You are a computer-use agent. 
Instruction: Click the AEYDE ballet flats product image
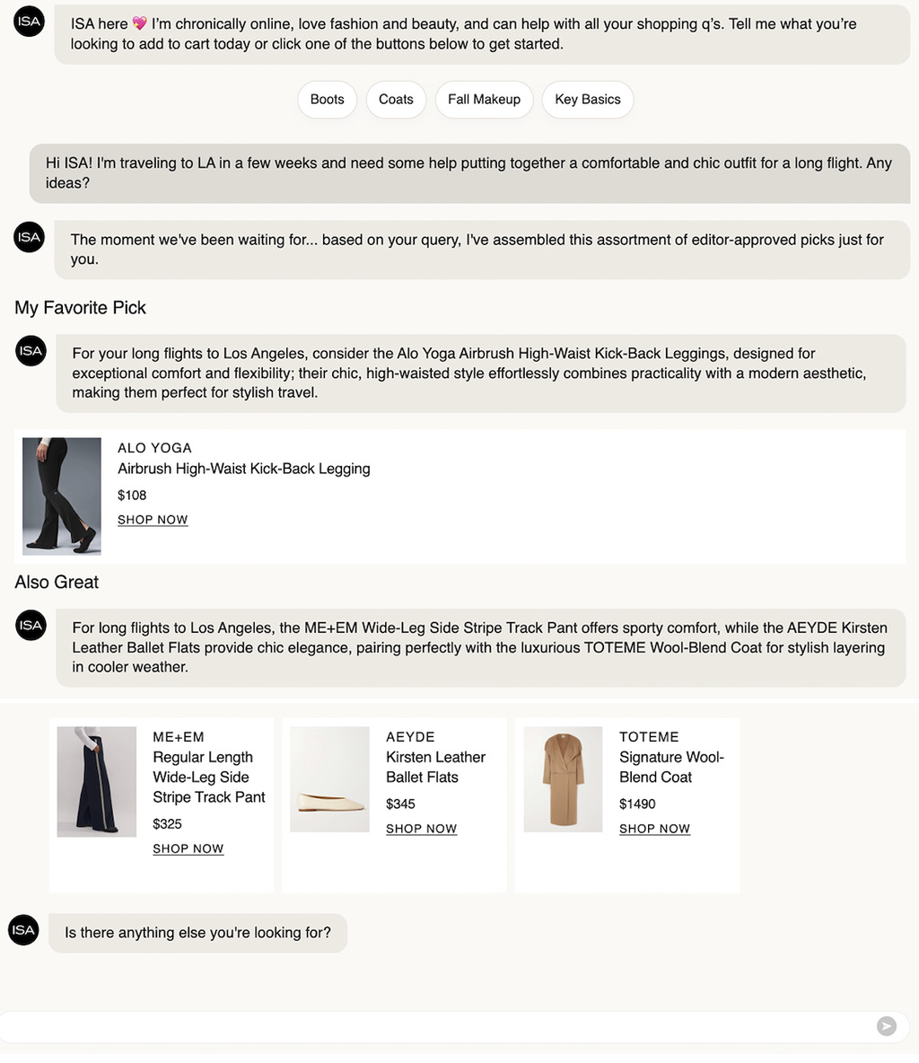(329, 779)
